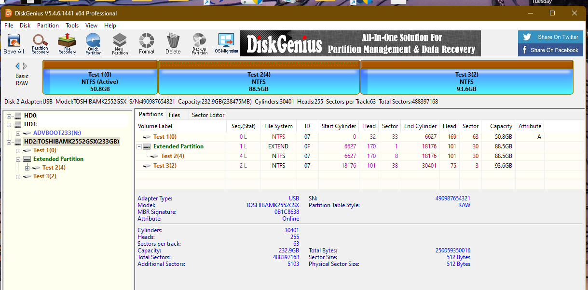Click the Additional Sectors value 5103
Viewport: 588px width, 290px height.
click(x=292, y=264)
